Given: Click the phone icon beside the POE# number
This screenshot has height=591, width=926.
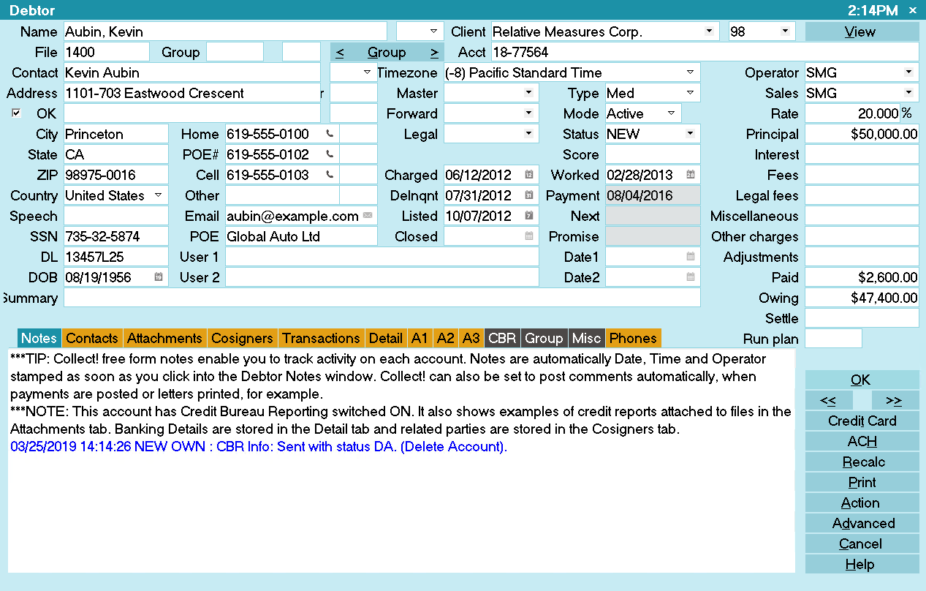Looking at the screenshot, I should click(x=330, y=154).
